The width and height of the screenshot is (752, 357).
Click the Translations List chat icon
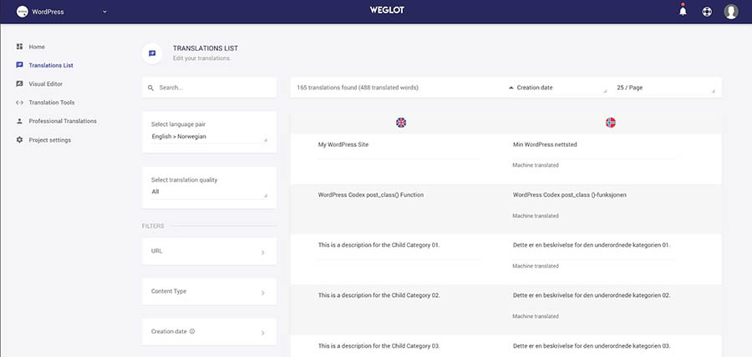[19, 65]
